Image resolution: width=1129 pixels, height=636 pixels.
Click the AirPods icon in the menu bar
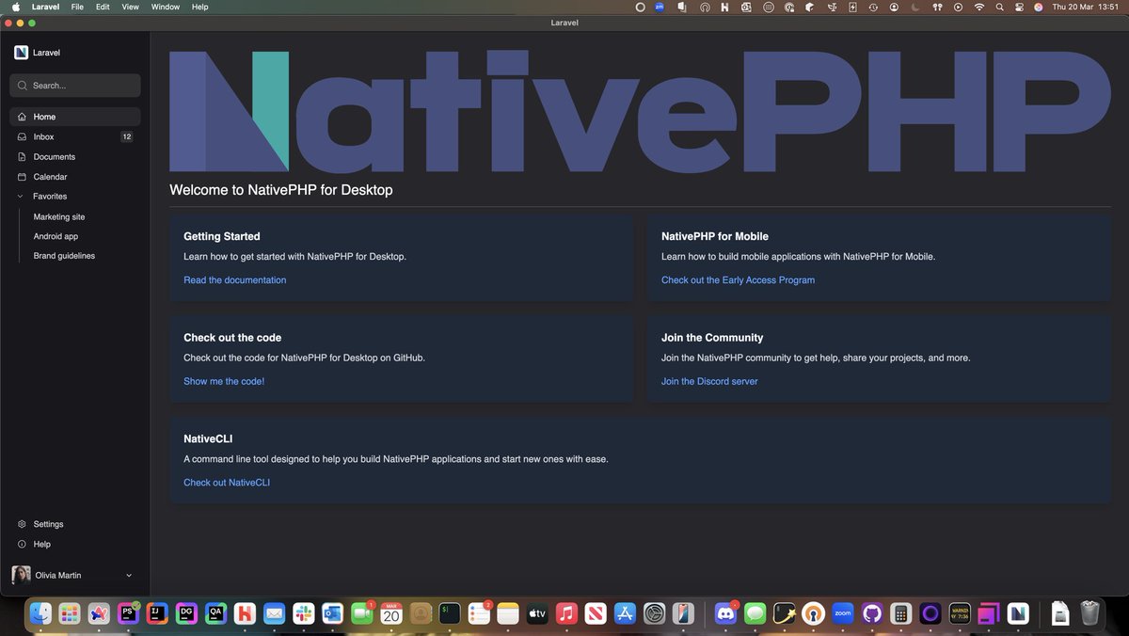point(938,7)
